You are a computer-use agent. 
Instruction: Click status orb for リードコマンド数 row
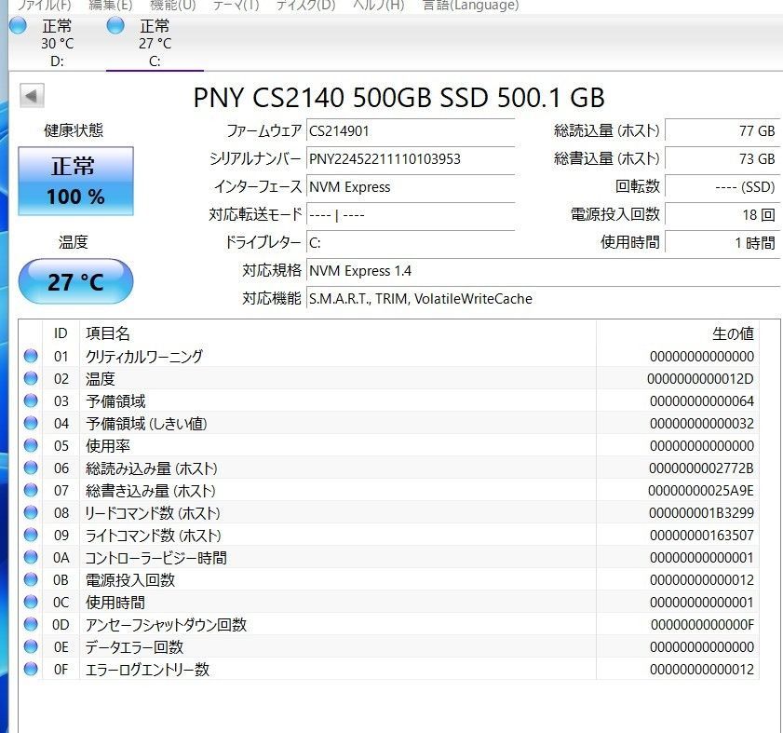31,512
